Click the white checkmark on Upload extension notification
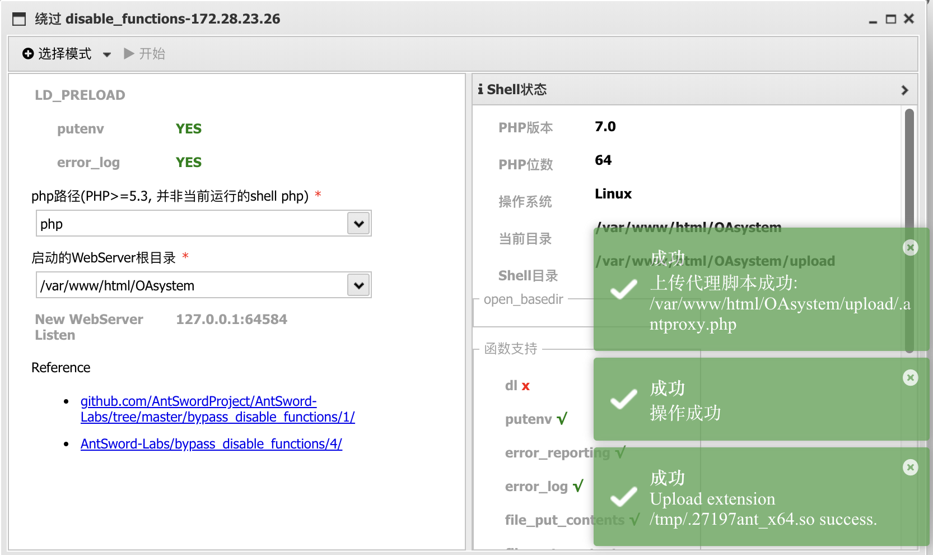Viewport: 933px width, 555px height. (x=623, y=497)
